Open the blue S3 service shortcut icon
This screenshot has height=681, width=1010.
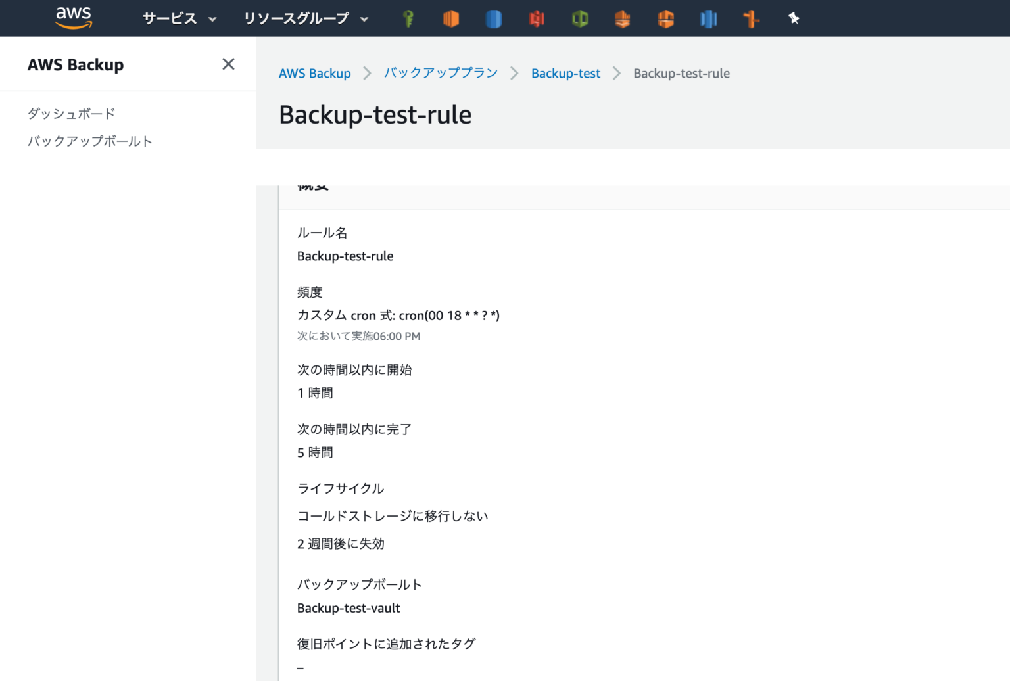point(493,18)
